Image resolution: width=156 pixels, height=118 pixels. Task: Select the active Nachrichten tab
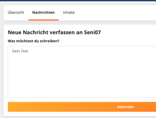point(43,12)
